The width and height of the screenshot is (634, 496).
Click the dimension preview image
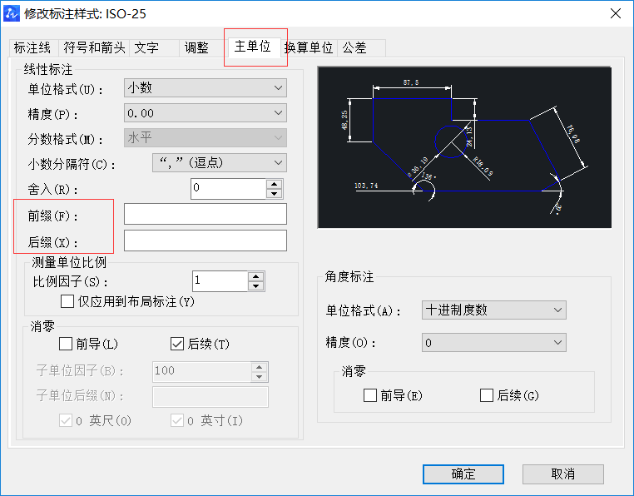click(464, 147)
